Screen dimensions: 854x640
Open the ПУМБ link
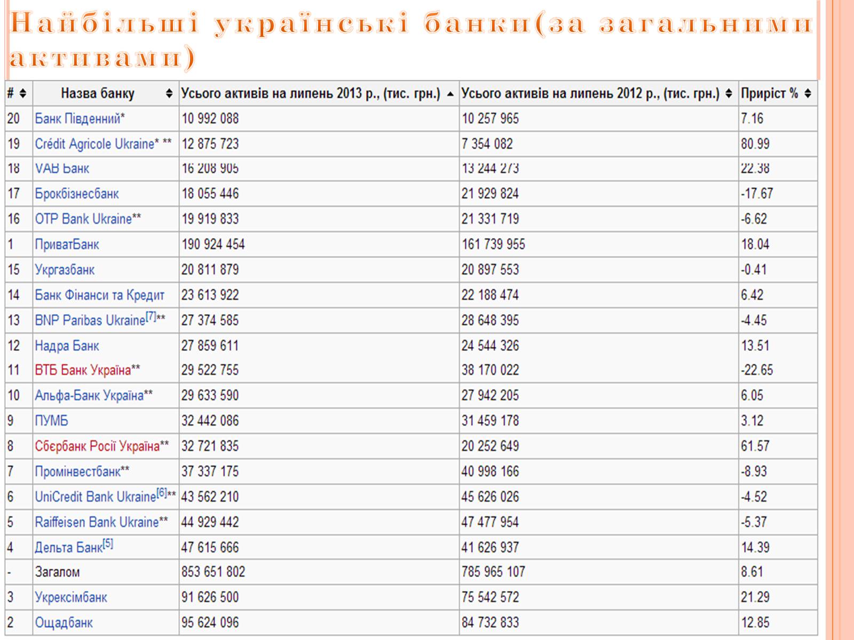[x=51, y=421]
